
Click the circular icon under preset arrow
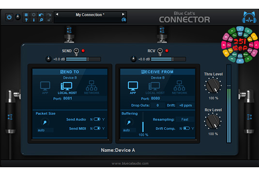pos(123,20)
